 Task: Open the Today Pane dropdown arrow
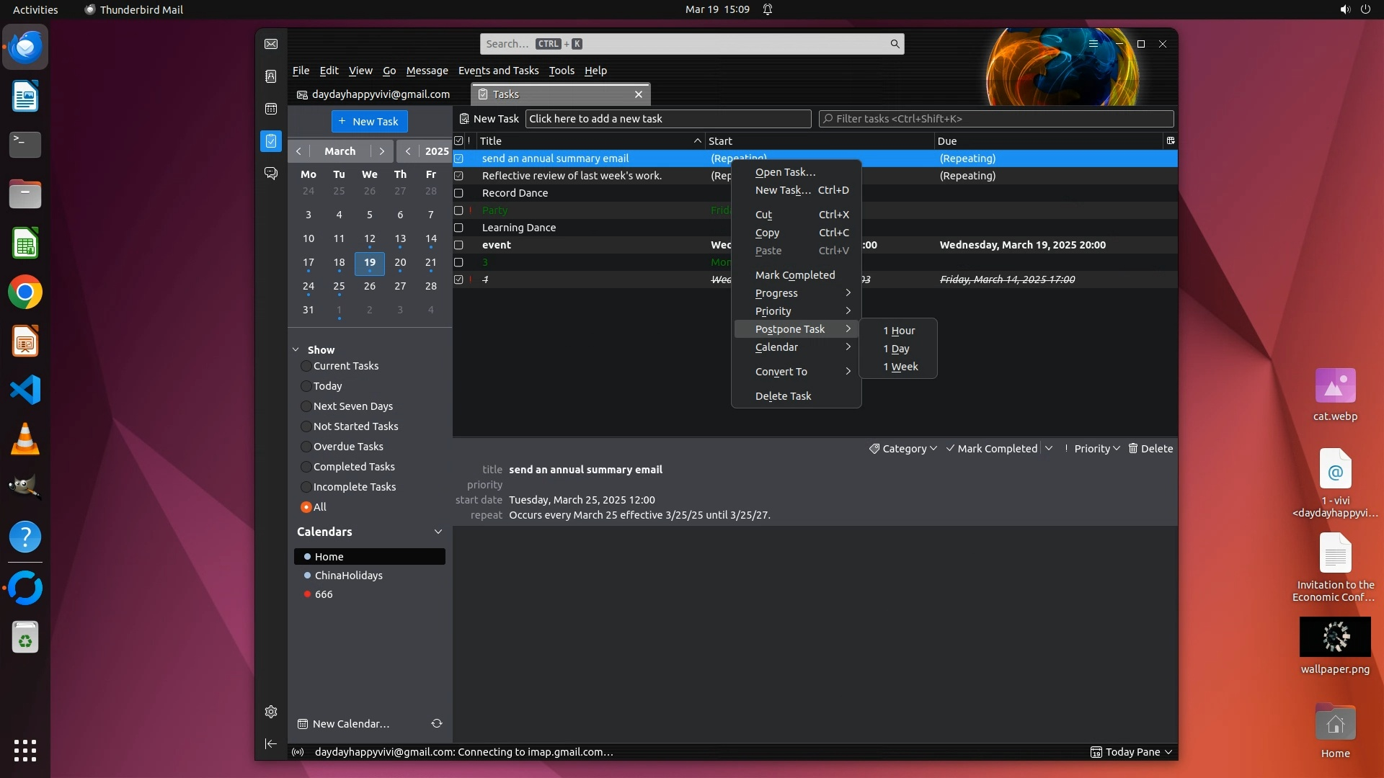tap(1168, 752)
